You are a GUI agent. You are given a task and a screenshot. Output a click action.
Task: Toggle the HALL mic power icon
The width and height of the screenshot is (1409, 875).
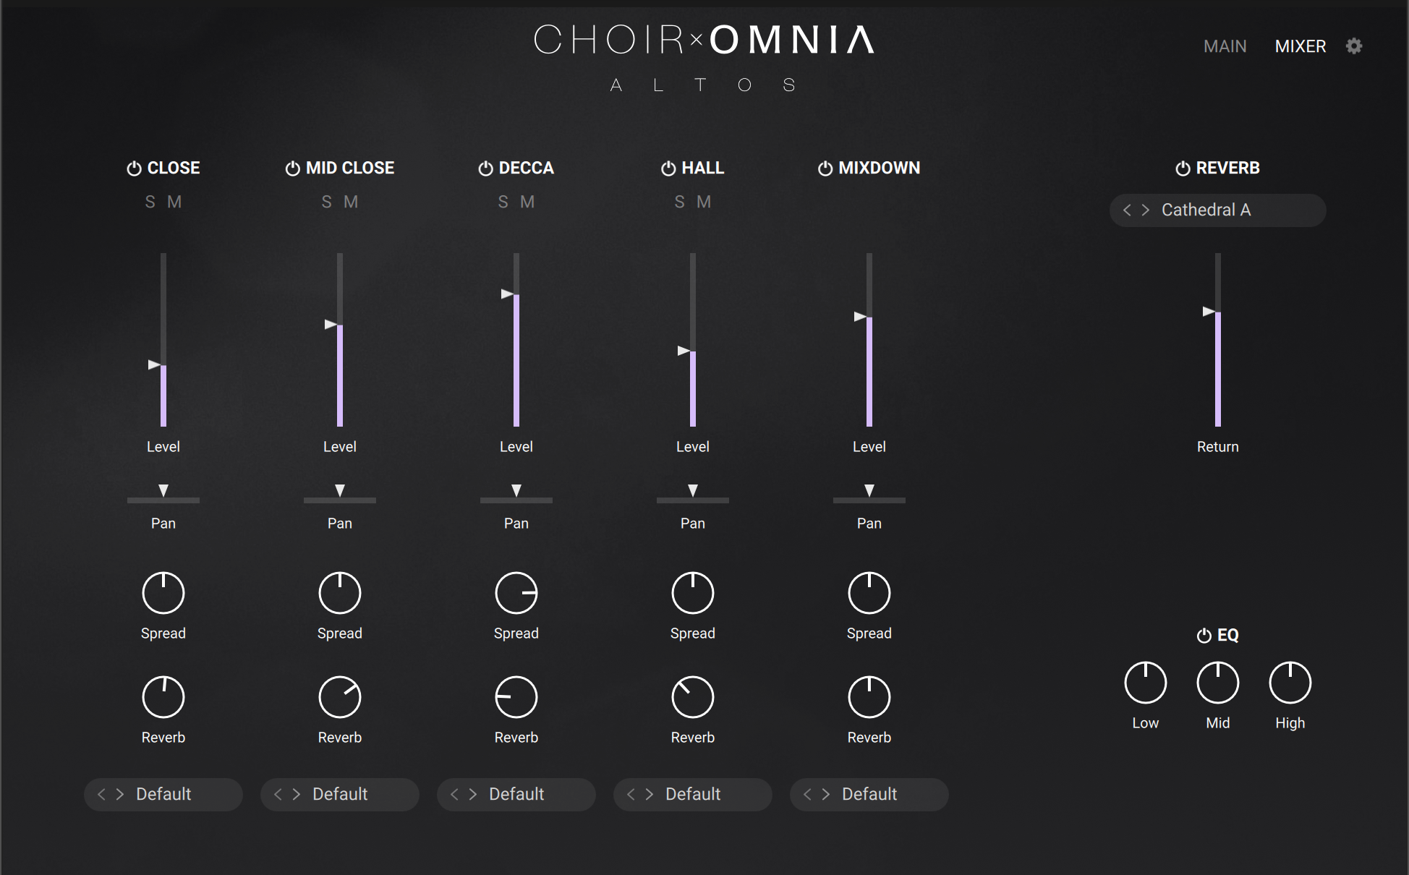[x=668, y=168]
